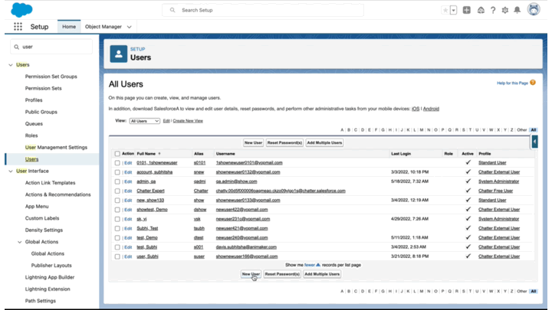Viewport: 552px width, 310px height.
Task: Collapse the User Interface tree section
Action: 11,171
